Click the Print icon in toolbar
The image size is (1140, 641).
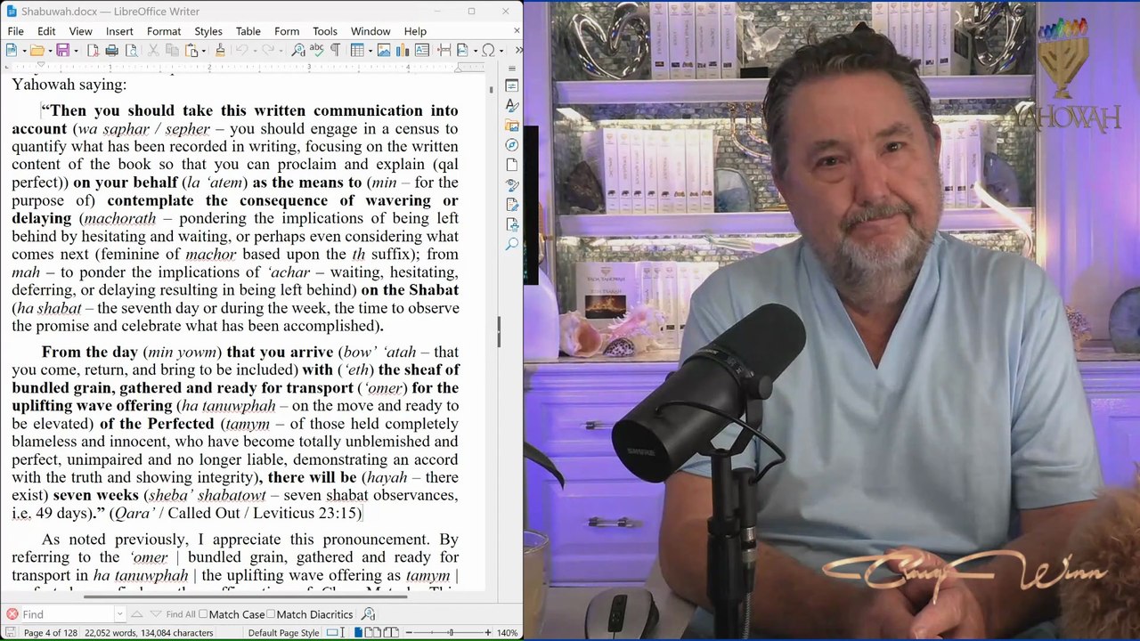coord(111,51)
